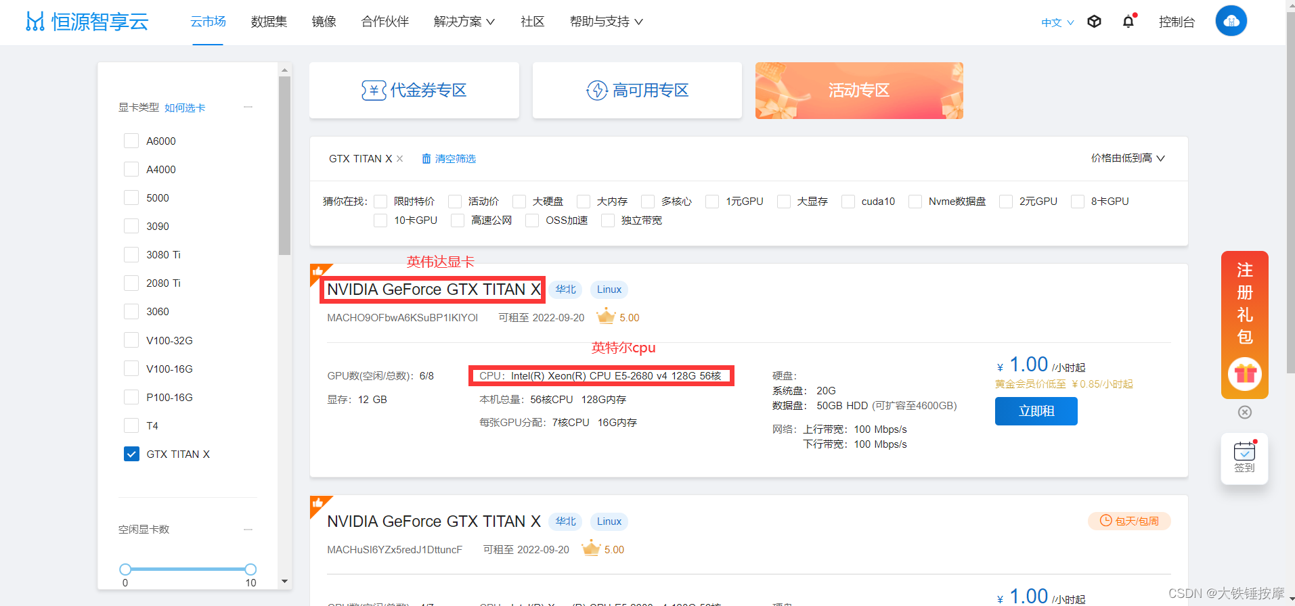Click the maximum handle of idle GPU slider
The image size is (1295, 606).
[x=250, y=569]
